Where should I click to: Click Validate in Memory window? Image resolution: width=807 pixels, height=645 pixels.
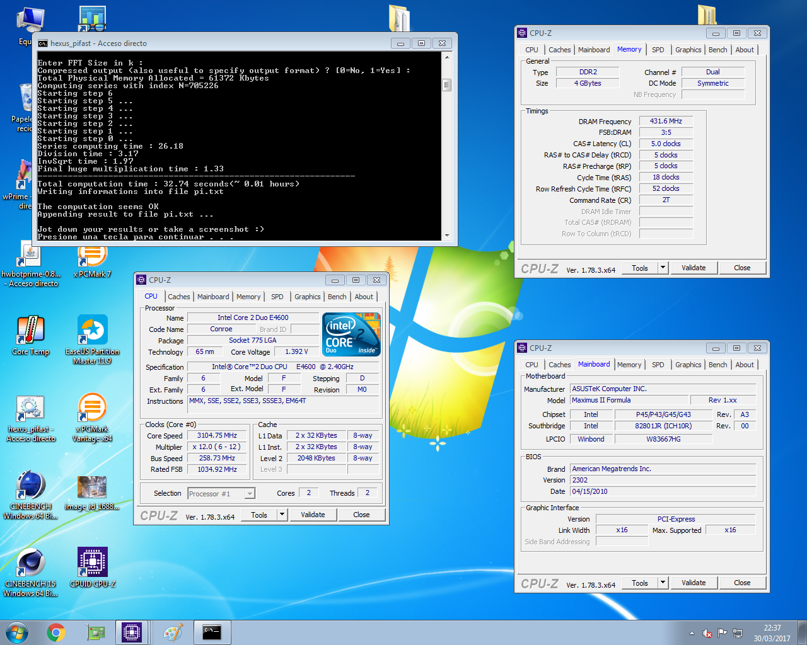[694, 268]
